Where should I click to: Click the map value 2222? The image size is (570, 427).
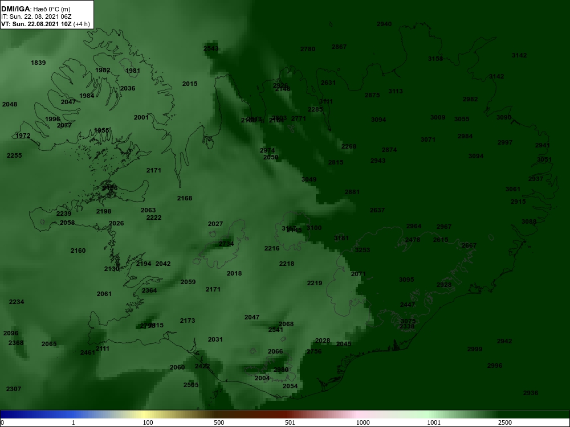(154, 217)
